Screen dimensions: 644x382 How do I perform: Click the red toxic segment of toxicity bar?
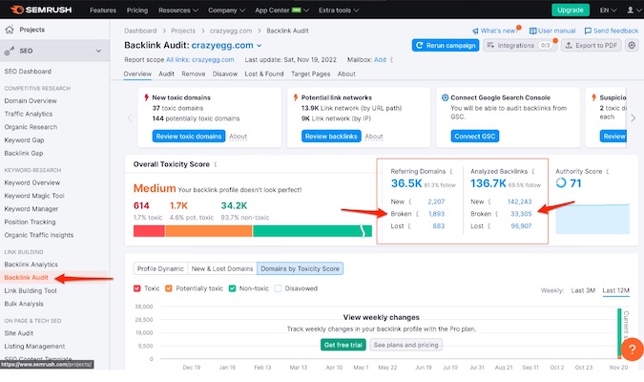(x=149, y=231)
